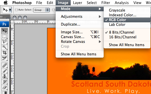Select the Polygonal Lasso tool
The height and width of the screenshot is (94, 151).
coord(5,42)
